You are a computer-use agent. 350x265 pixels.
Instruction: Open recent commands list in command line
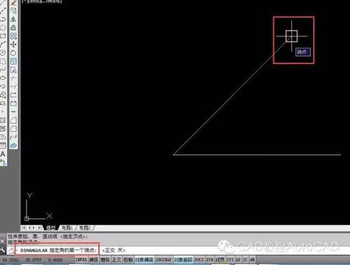coord(11,250)
